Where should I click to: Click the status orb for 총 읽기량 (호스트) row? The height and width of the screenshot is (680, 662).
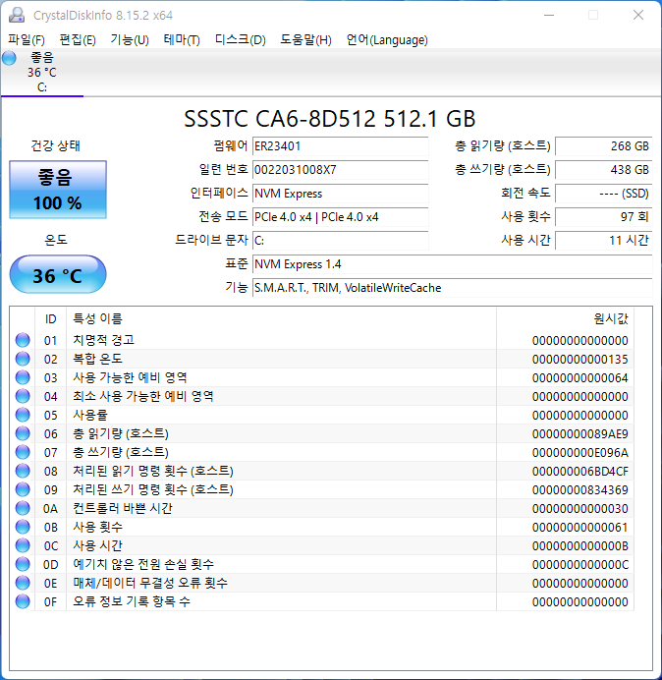point(23,433)
